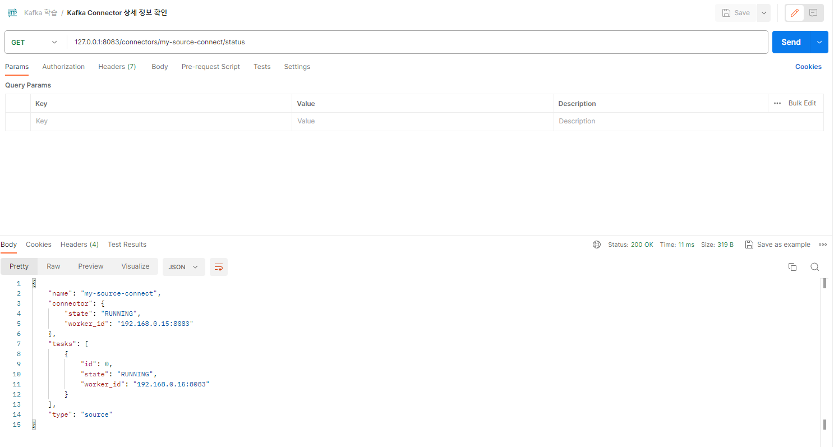
Task: Switch to edit mode with pencil icon
Action: point(794,13)
